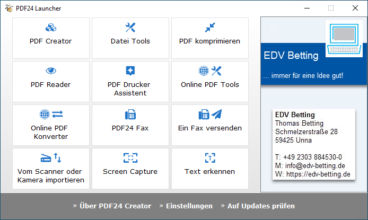Click the PDF komprimieren arrows icon

(x=210, y=28)
